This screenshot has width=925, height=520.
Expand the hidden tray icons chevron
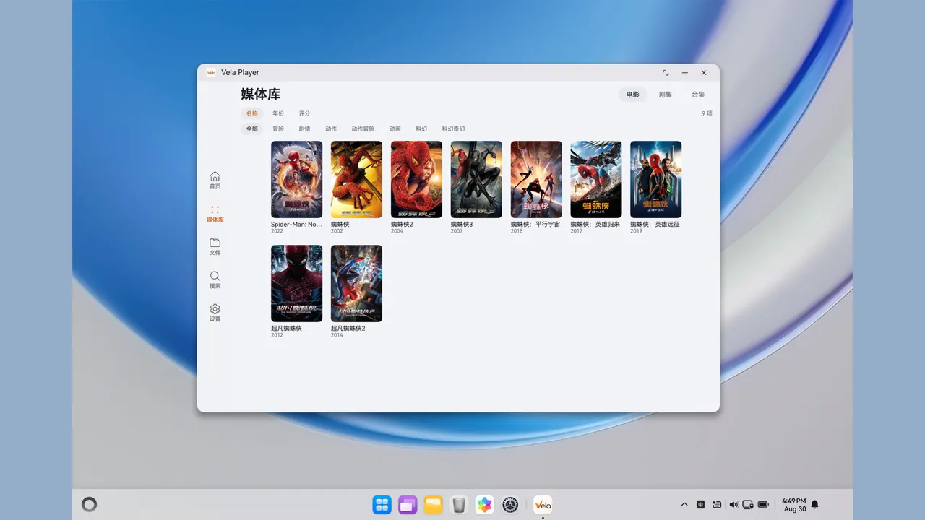684,505
